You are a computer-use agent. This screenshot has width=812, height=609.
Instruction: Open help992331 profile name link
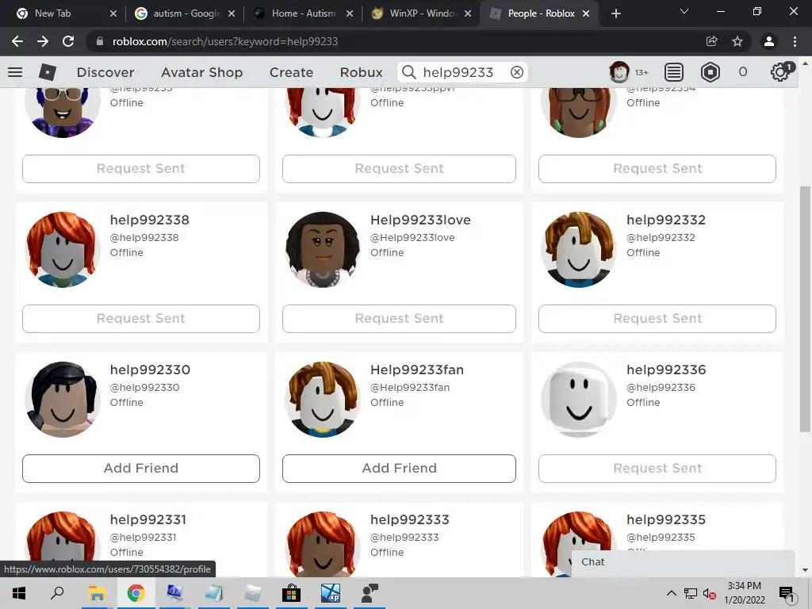pyautogui.click(x=147, y=519)
